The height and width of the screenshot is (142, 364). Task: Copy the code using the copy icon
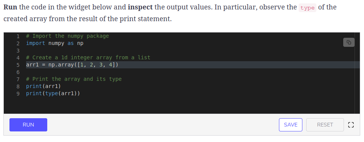349,42
